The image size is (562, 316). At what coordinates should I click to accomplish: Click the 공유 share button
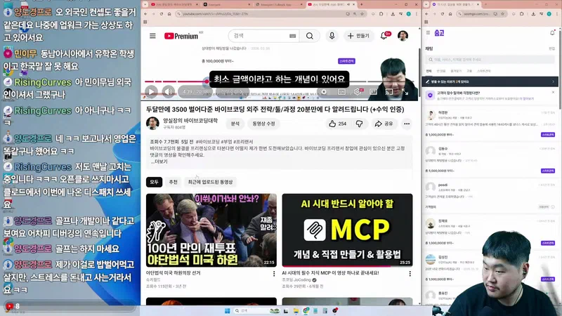coord(384,124)
